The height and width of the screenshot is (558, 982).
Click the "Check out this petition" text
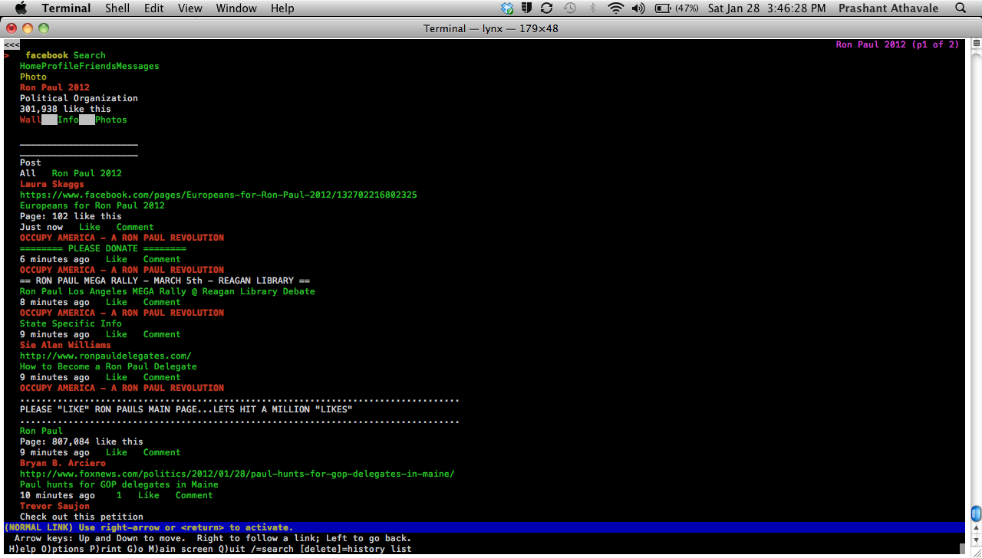(x=81, y=517)
